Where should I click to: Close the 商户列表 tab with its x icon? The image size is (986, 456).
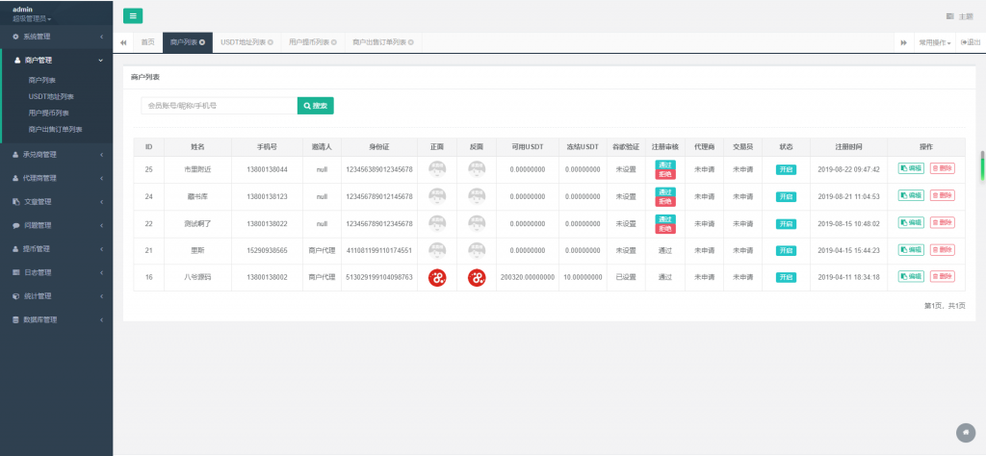coord(202,42)
